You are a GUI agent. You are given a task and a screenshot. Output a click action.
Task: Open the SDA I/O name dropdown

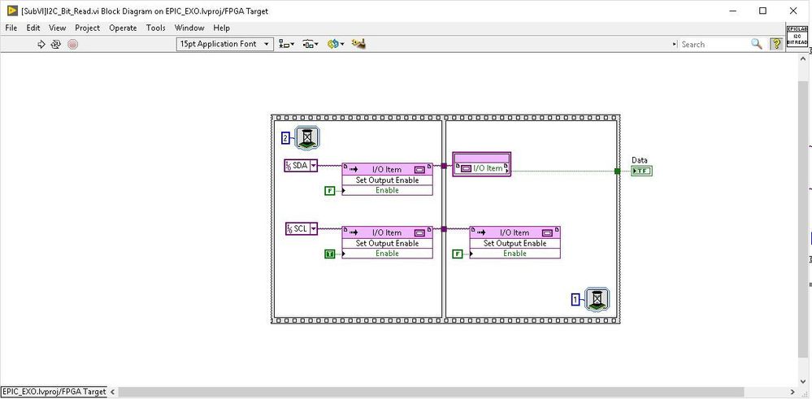pos(313,166)
